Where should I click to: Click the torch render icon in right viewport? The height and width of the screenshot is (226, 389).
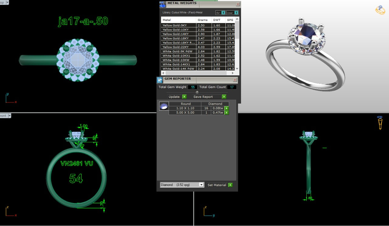(x=380, y=123)
